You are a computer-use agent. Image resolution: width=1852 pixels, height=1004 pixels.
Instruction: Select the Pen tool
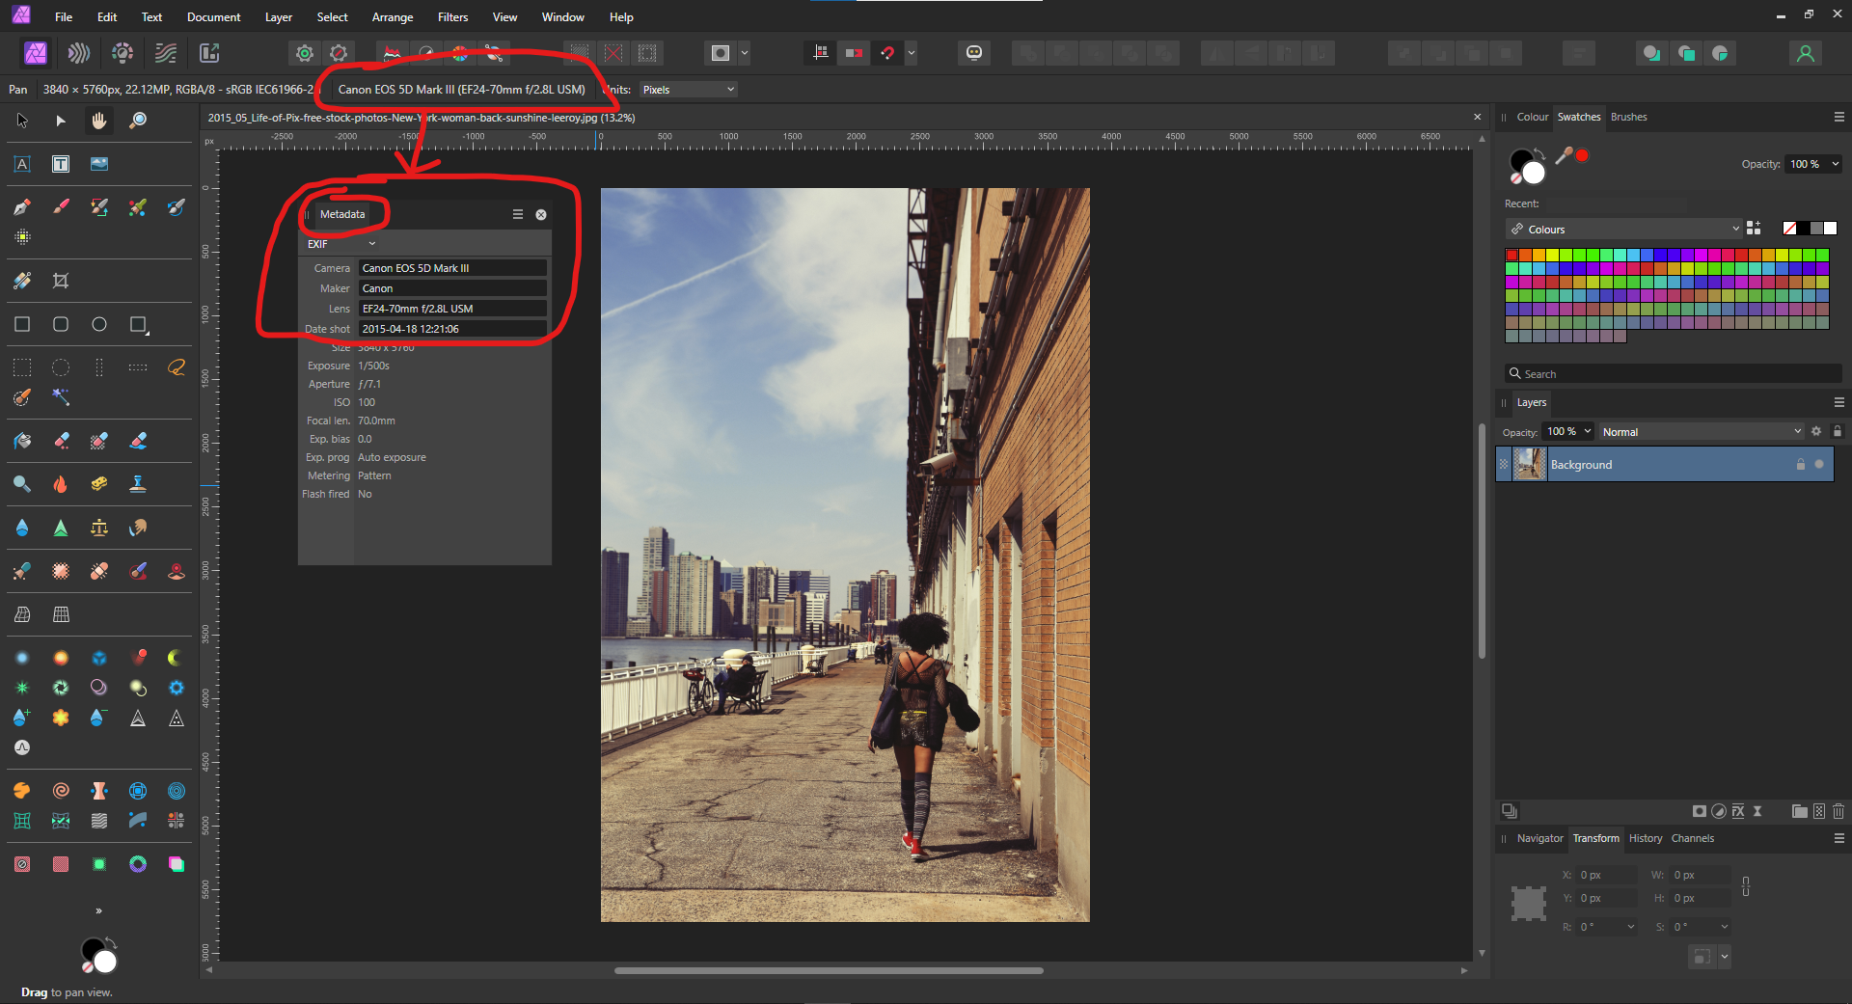point(22,206)
